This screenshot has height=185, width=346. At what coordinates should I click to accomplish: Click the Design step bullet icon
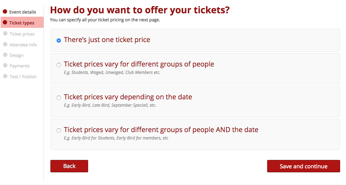pyautogui.click(x=5, y=55)
